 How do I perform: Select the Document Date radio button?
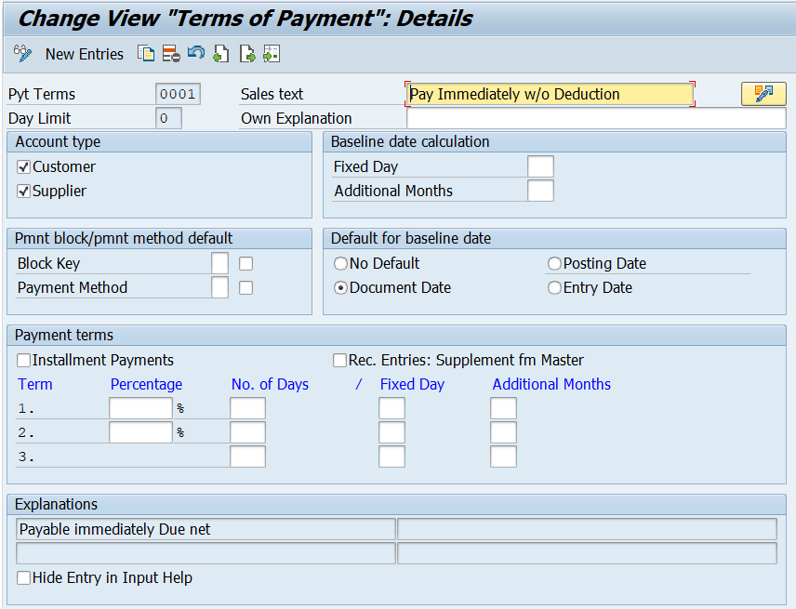(340, 287)
